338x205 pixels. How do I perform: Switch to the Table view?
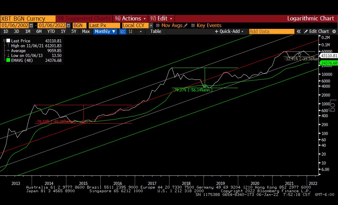156,31
